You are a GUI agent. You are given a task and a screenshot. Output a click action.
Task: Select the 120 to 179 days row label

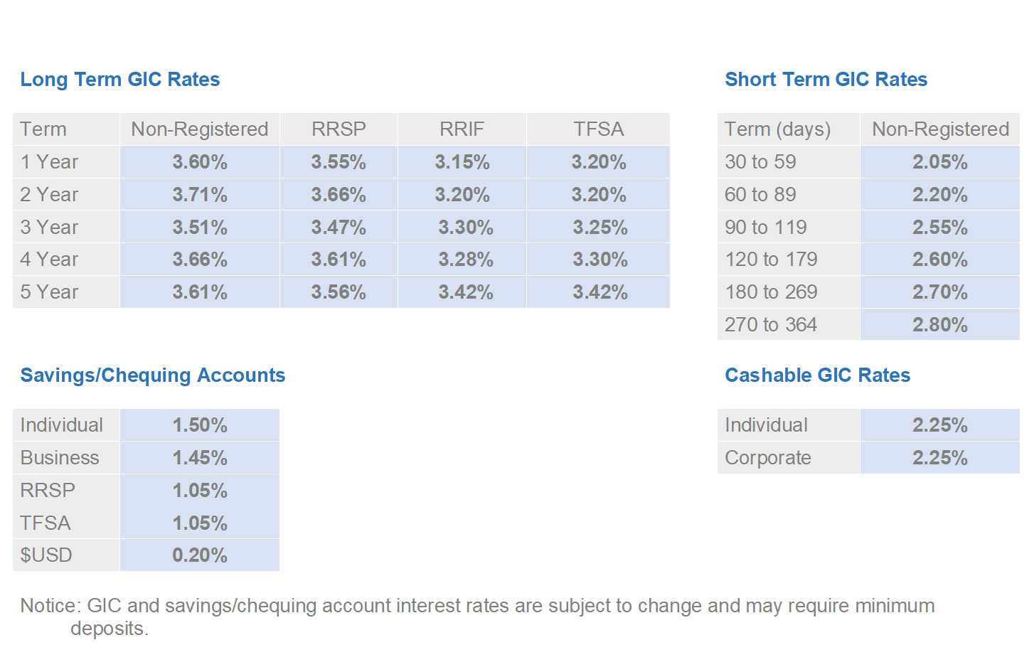pos(771,260)
